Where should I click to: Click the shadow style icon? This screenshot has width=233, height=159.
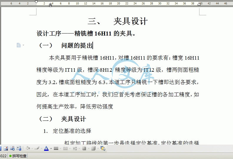[x=84, y=148]
